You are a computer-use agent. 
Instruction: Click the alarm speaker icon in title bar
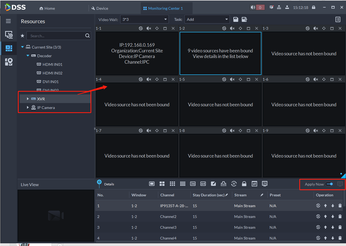[x=253, y=8]
